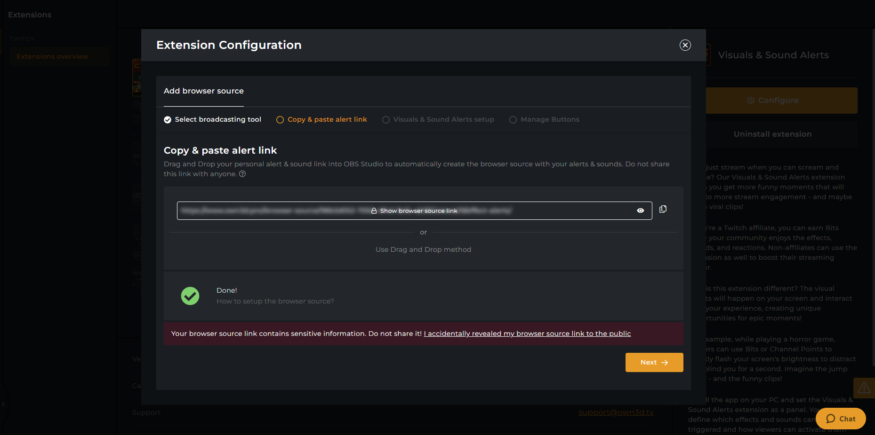This screenshot has width=875, height=435.
Task: Copy browser source link to clipboard
Action: pyautogui.click(x=663, y=210)
